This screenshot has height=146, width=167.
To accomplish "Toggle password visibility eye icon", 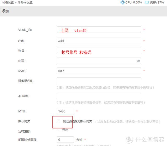I will tap(138, 61).
